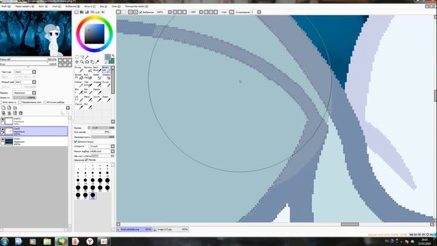The width and height of the screenshot is (437, 246).
Task: Redo action in top toolbar
Action: (x=124, y=12)
